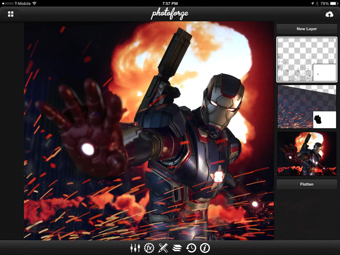Screen dimensions: 340x255
Task: Open the FX effects gear
Action: click(149, 248)
